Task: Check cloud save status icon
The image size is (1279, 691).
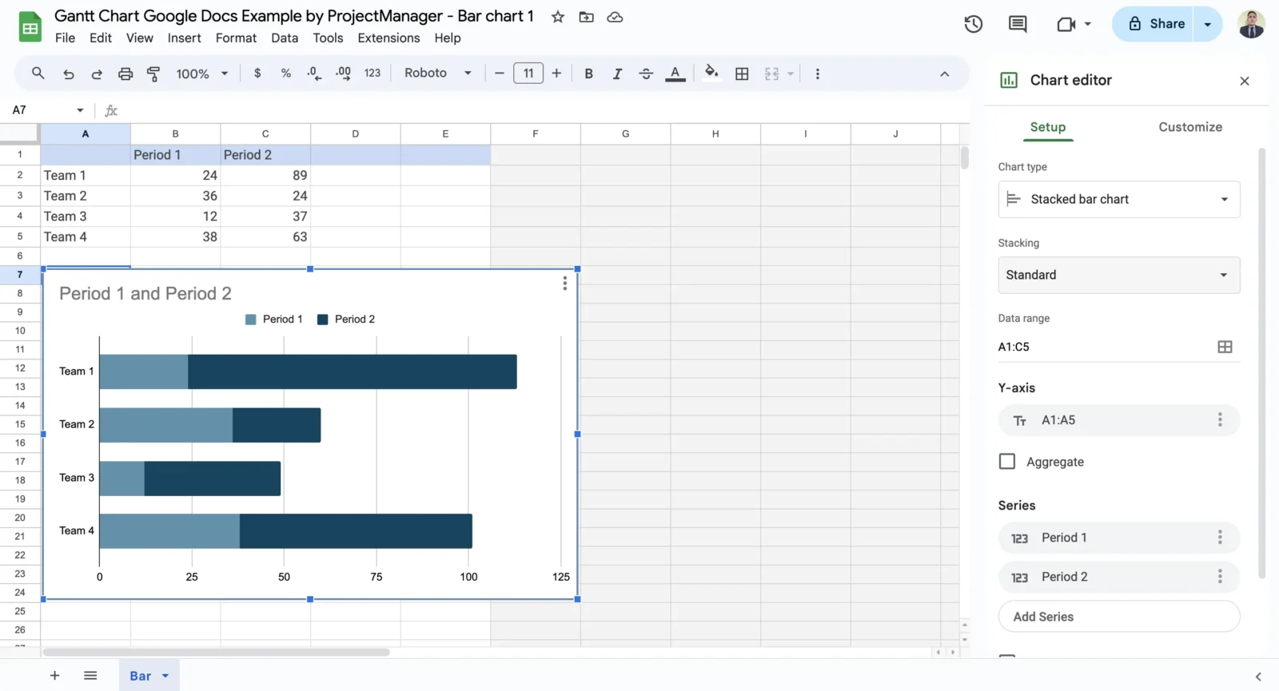Action: 615,17
